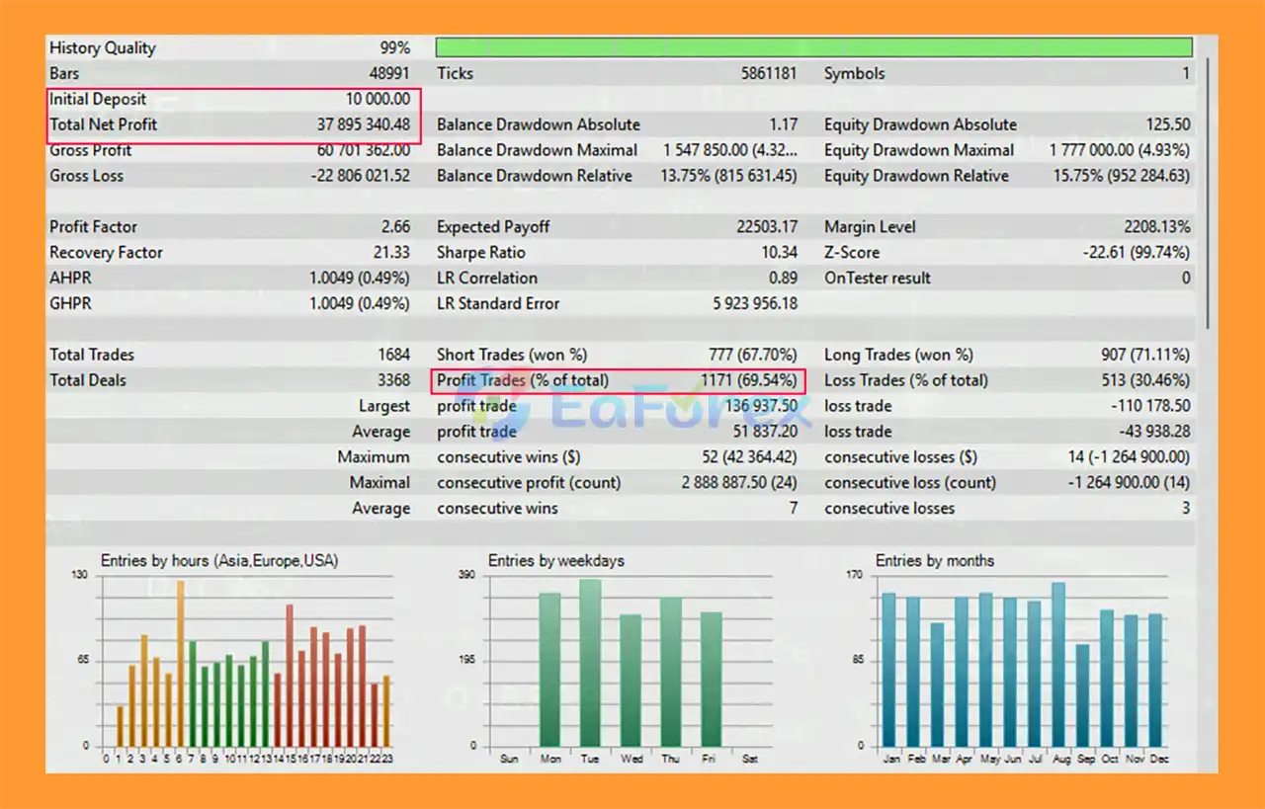Click the tallest hour 6 bar in hours chart
This screenshot has width=1265, height=809.
180,662
